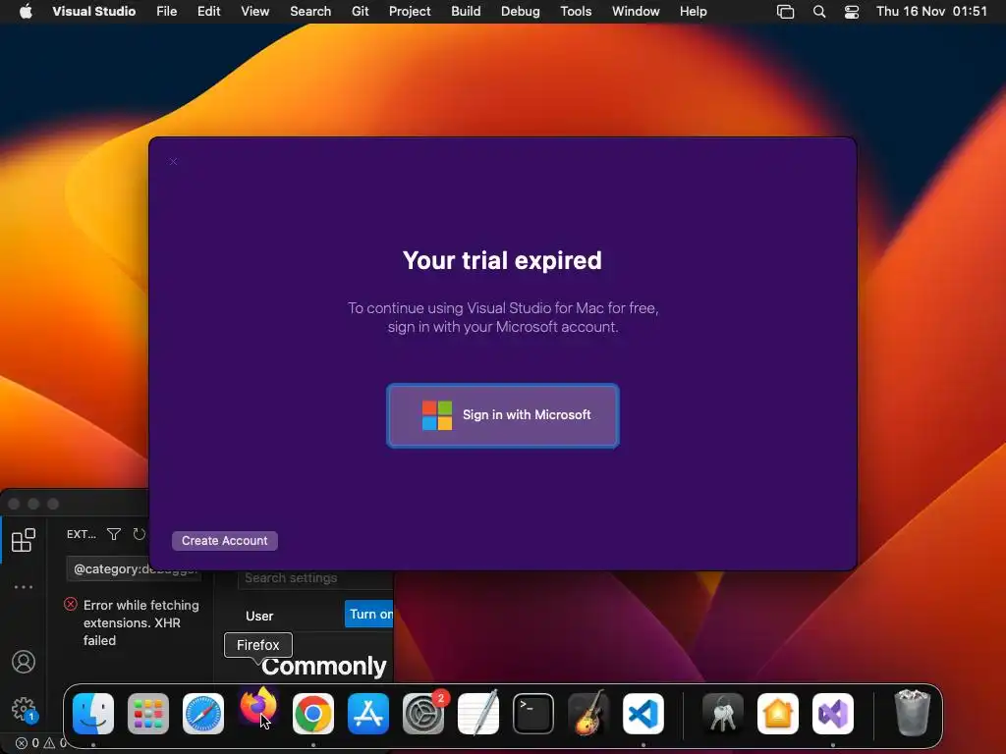Viewport: 1006px width, 754px height.
Task: Filter extensions with the funnel icon
Action: [x=114, y=534]
